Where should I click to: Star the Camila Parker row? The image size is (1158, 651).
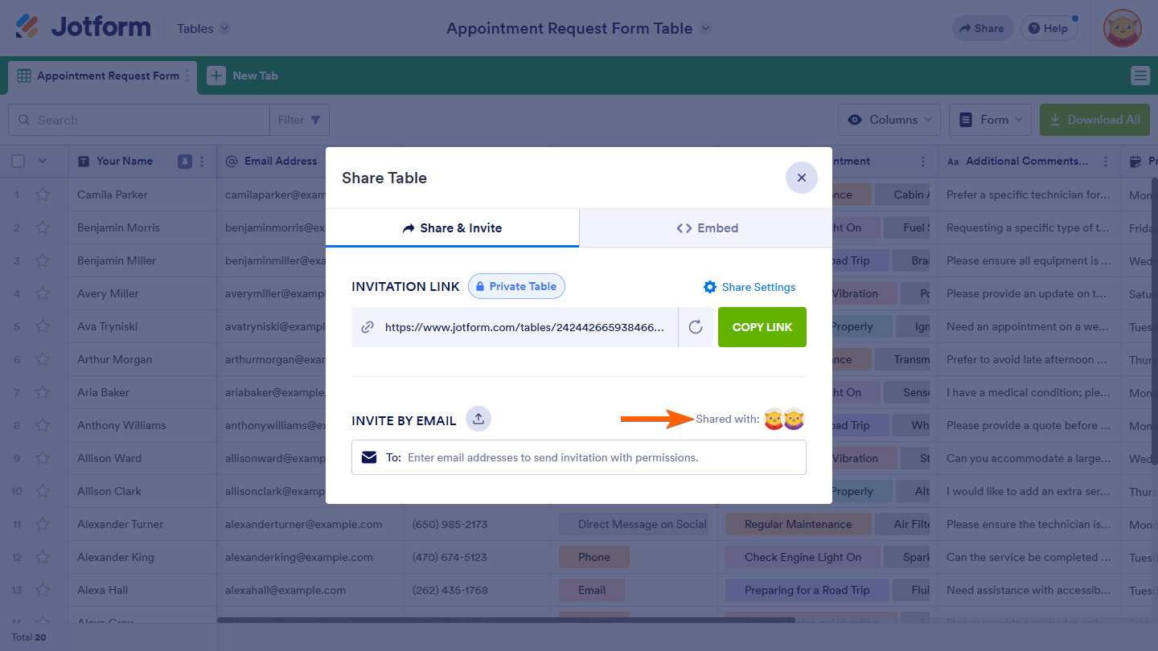[43, 194]
